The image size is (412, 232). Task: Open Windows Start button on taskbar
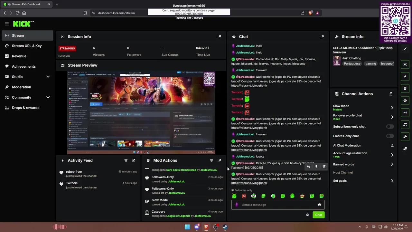tap(187, 227)
